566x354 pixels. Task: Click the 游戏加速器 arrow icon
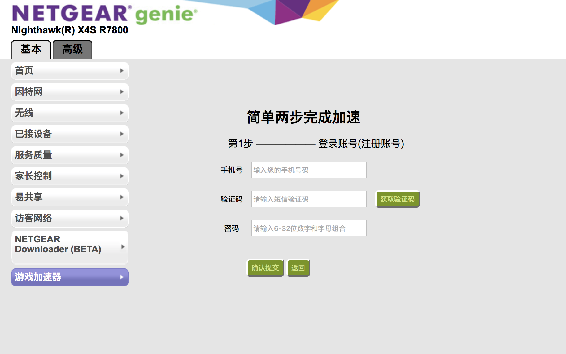tap(122, 277)
